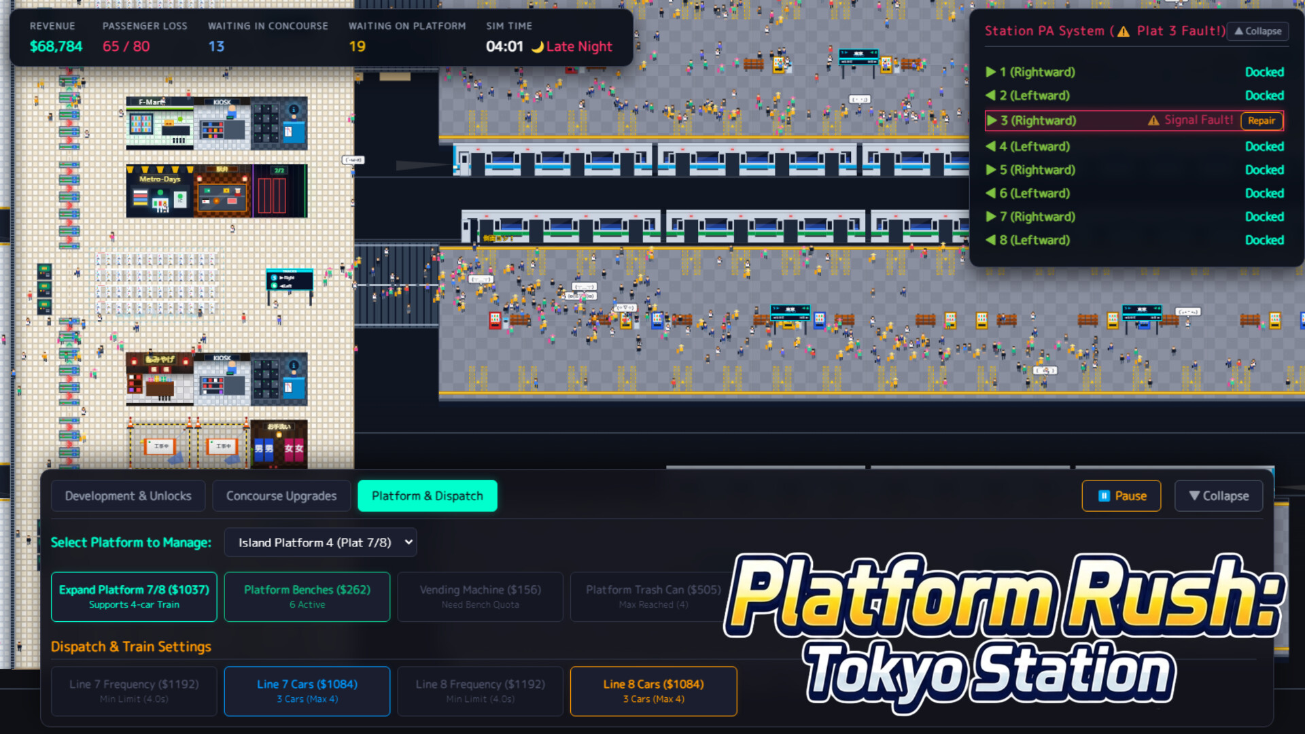This screenshot has height=734, width=1305.
Task: Click the Repair button for Platform 3
Action: 1261,121
